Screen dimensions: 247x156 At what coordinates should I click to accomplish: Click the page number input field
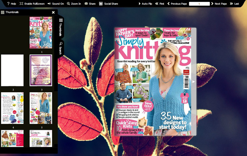199,4
